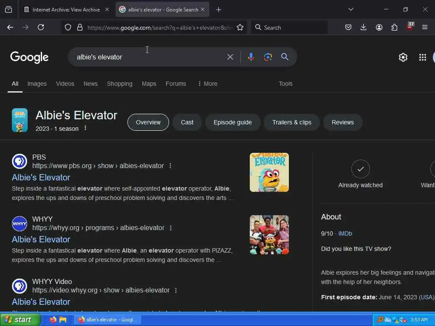Open the Firefox hamburger menu
This screenshot has height=326, width=435.
tap(425, 27)
